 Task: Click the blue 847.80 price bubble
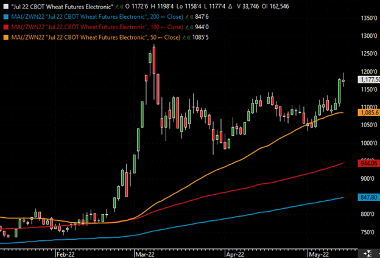[x=369, y=197]
